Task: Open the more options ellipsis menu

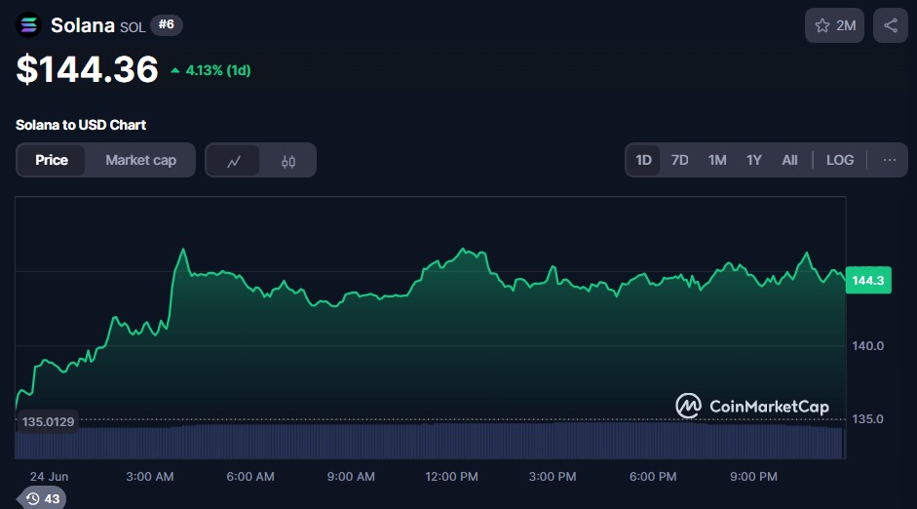Action: 890,160
